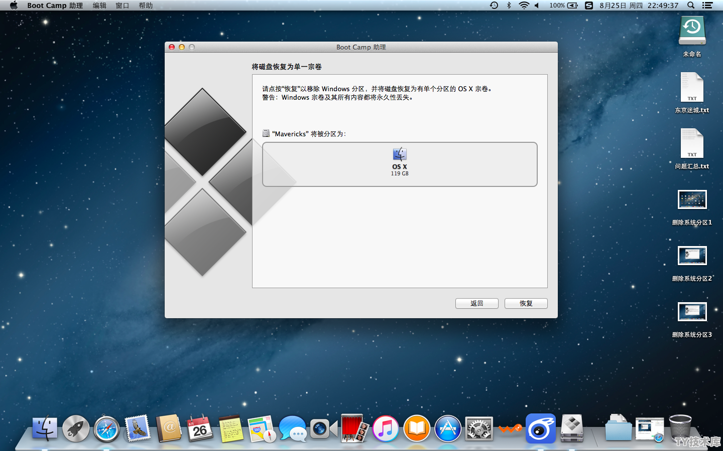The image size is (723, 451).
Task: Open the Apple menu
Action: point(14,6)
